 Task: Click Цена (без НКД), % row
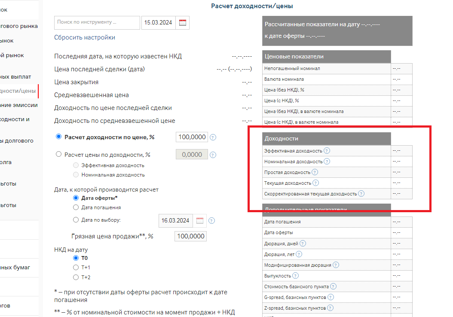[337, 90]
